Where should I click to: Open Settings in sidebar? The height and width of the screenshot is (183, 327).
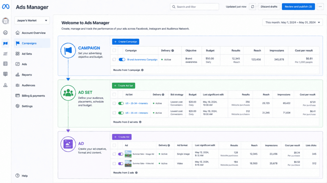tap(32, 106)
